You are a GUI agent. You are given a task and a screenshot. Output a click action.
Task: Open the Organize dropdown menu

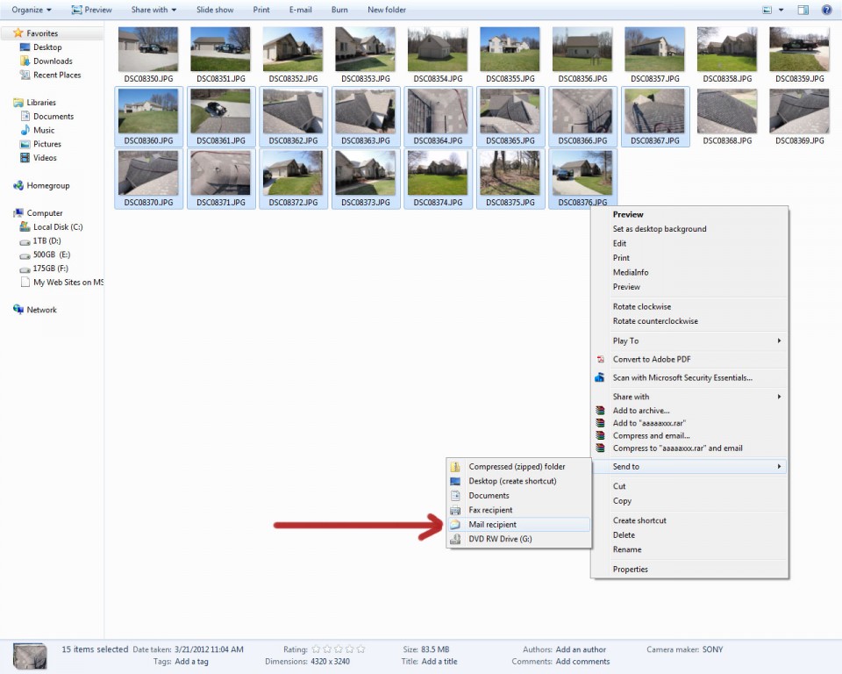pyautogui.click(x=31, y=10)
